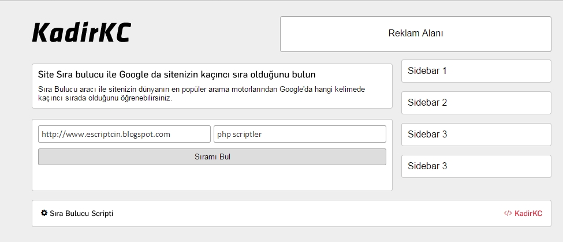The width and height of the screenshot is (563, 242).
Task: Click the lower Sidebar 3 box
Action: tap(476, 166)
